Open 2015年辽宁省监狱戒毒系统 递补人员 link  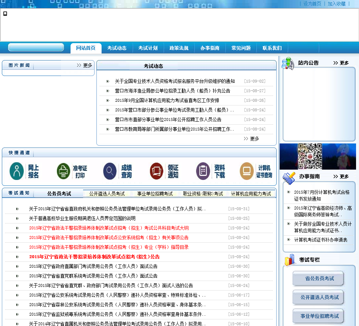pyautogui.click(x=117, y=314)
